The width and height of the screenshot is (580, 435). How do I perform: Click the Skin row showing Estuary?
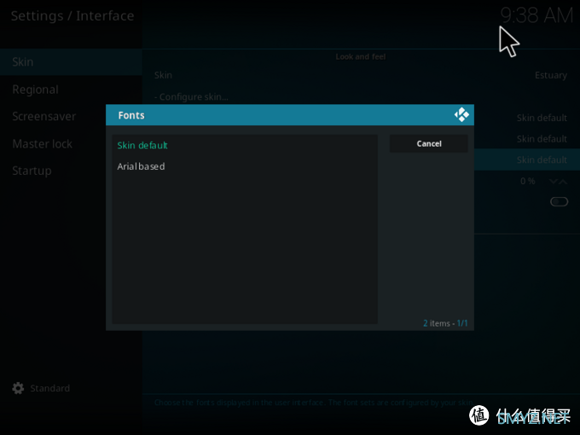click(360, 75)
